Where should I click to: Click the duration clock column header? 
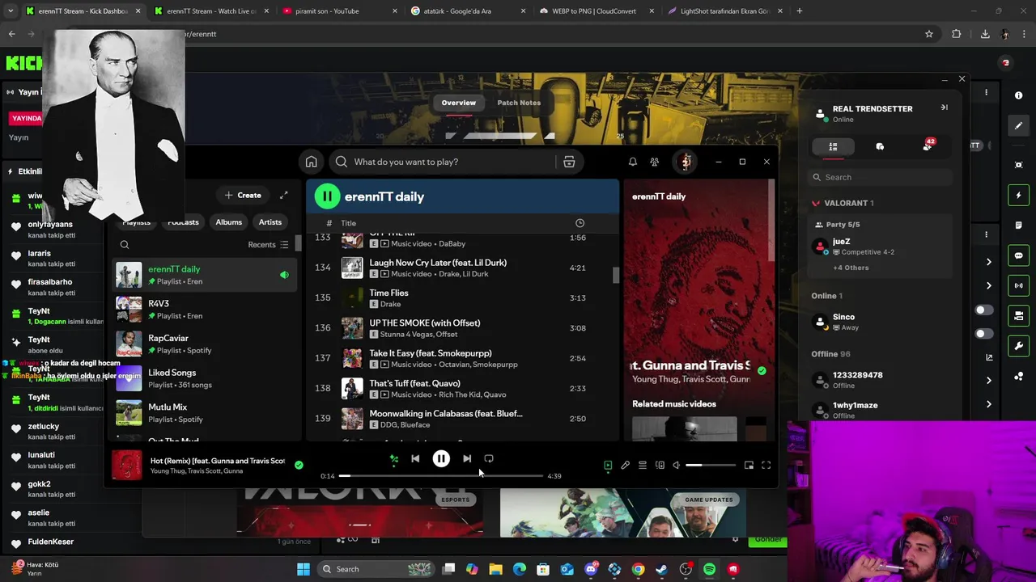pyautogui.click(x=580, y=223)
